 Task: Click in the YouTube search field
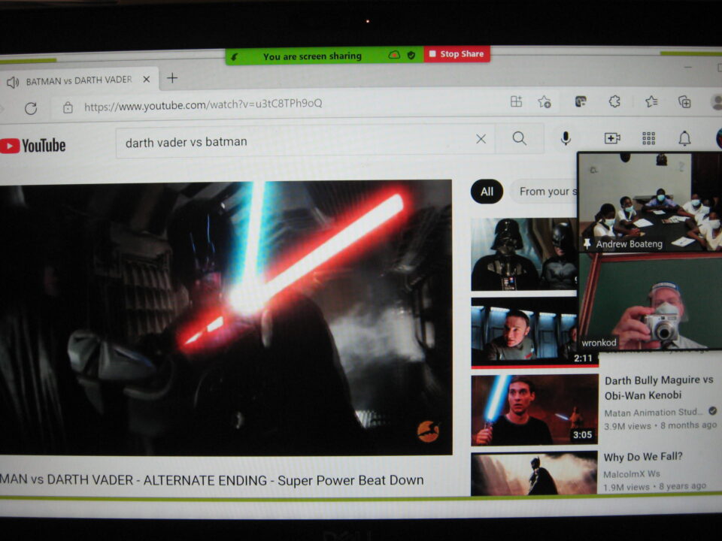tap(293, 141)
